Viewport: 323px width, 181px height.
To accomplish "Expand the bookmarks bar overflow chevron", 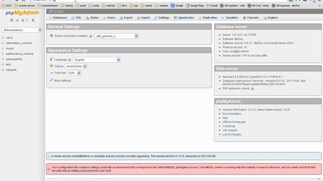I will tap(319, 6).
